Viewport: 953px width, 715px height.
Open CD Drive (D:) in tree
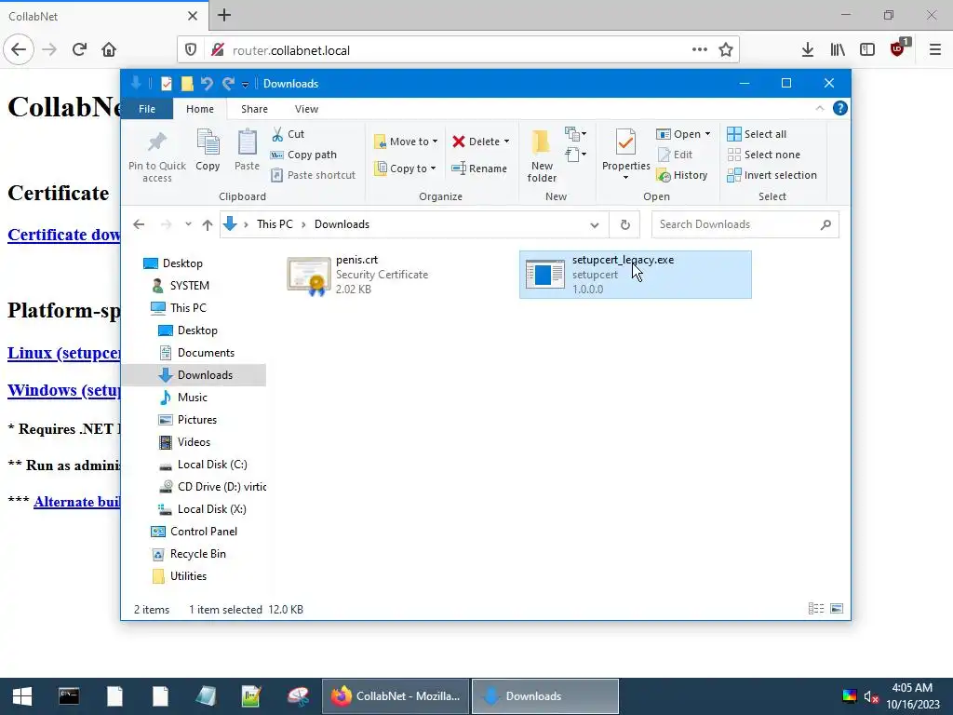tap(211, 487)
